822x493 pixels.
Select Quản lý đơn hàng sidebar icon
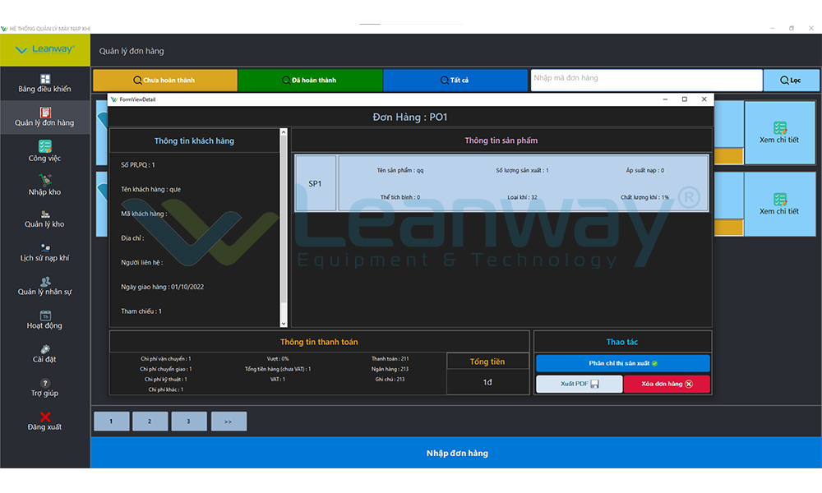(x=45, y=113)
